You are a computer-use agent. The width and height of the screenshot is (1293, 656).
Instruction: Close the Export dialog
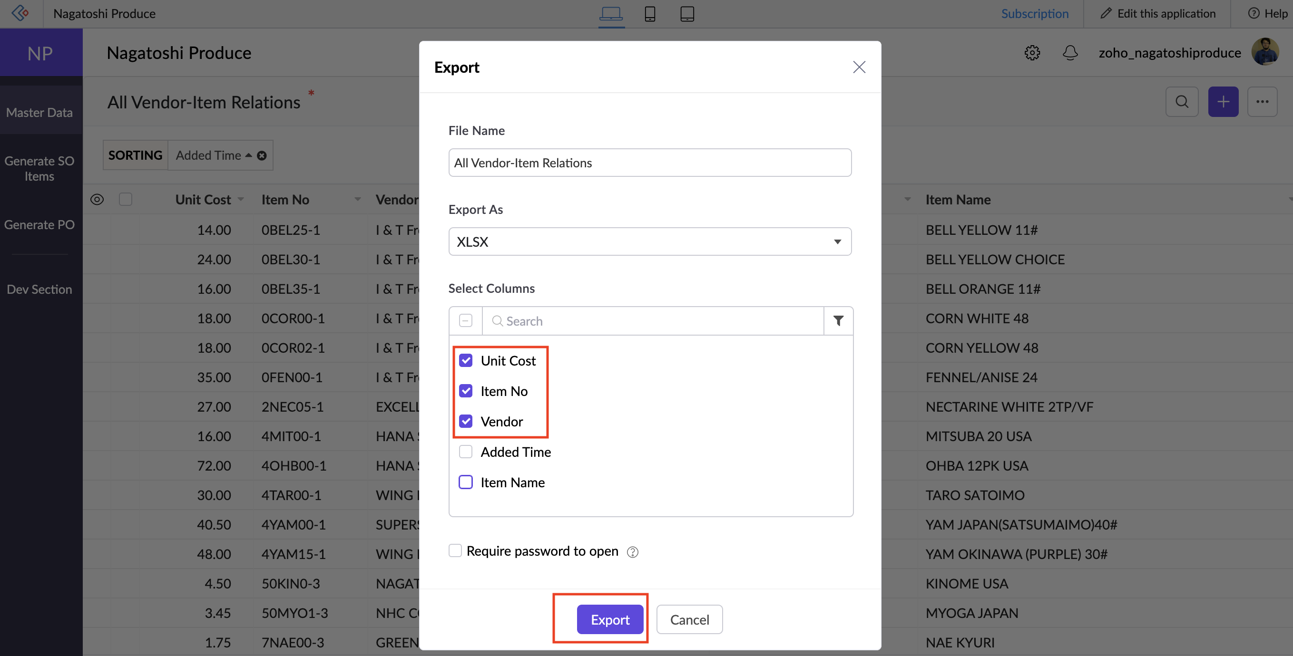[x=859, y=67]
